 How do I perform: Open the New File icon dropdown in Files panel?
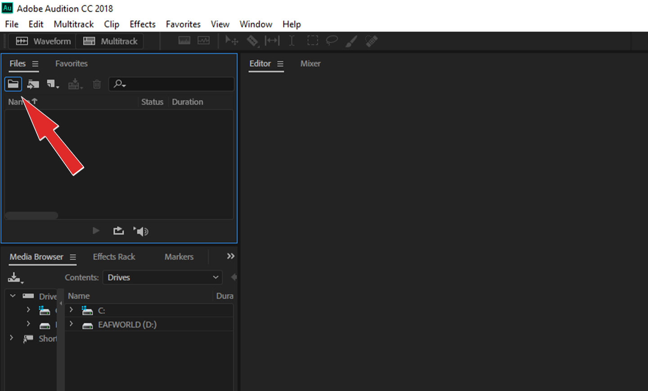pyautogui.click(x=53, y=84)
